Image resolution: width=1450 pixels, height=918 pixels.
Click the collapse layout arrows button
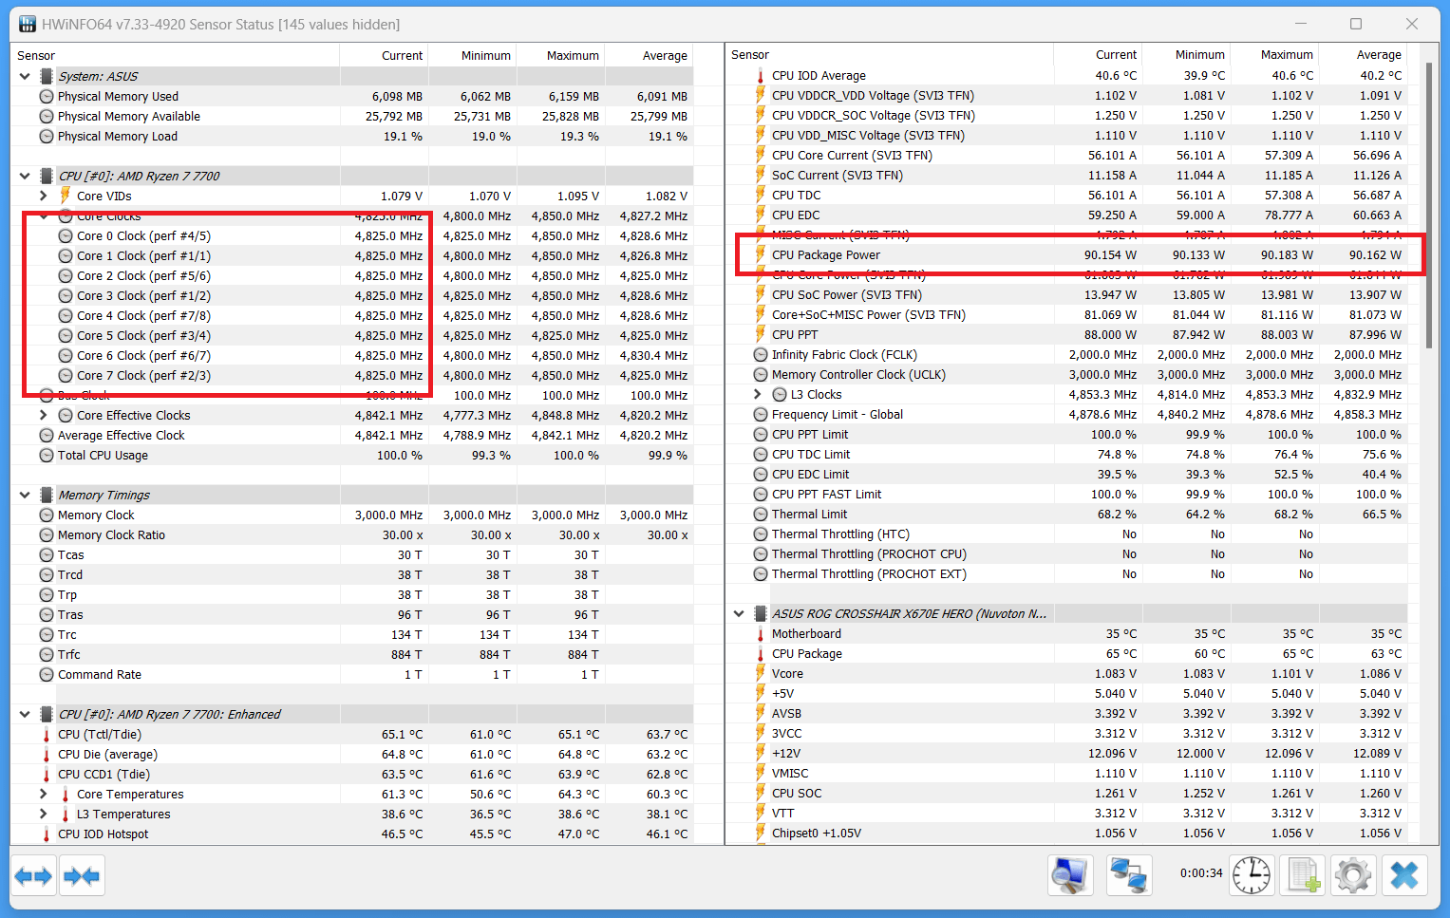(x=82, y=875)
